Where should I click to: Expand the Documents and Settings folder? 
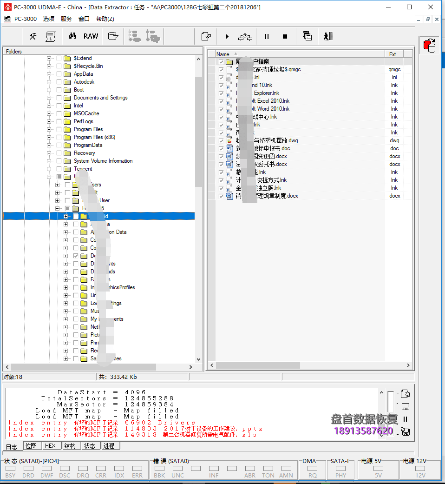[49, 98]
